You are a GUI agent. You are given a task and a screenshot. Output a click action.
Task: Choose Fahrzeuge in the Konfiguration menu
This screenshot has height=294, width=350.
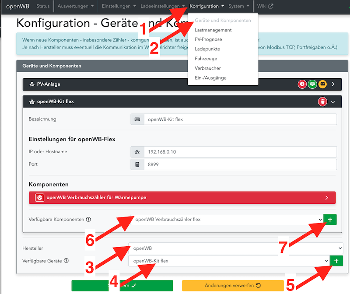[206, 59]
